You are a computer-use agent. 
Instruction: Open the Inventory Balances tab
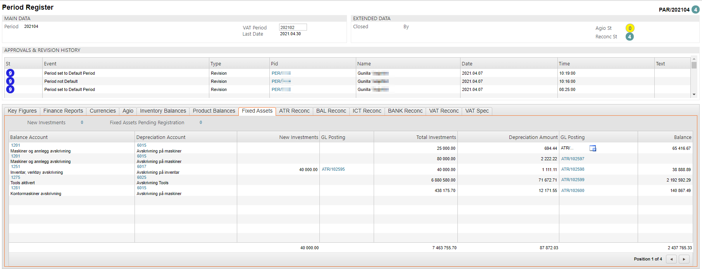[x=163, y=111]
